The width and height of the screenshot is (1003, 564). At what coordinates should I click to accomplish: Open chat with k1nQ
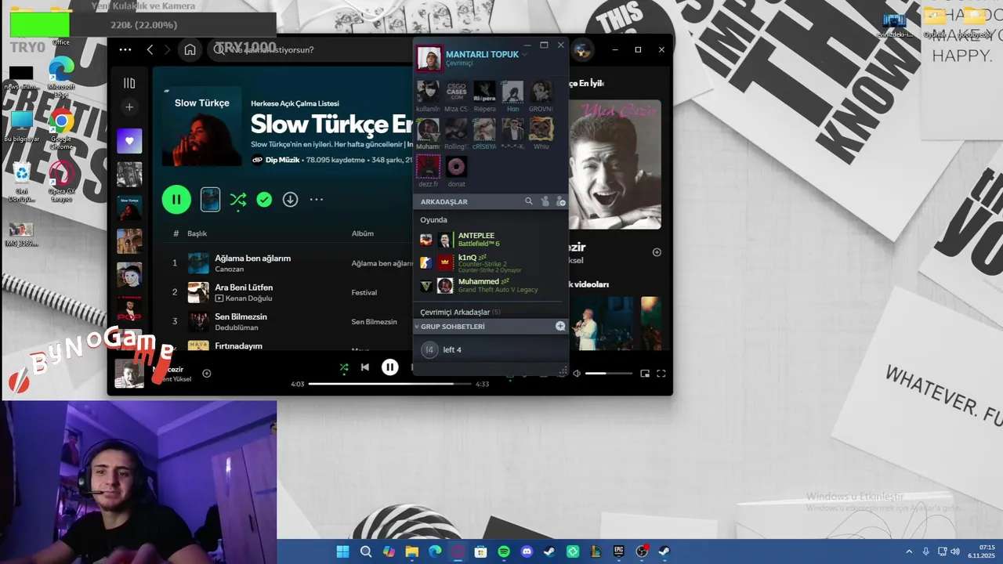[x=489, y=262]
